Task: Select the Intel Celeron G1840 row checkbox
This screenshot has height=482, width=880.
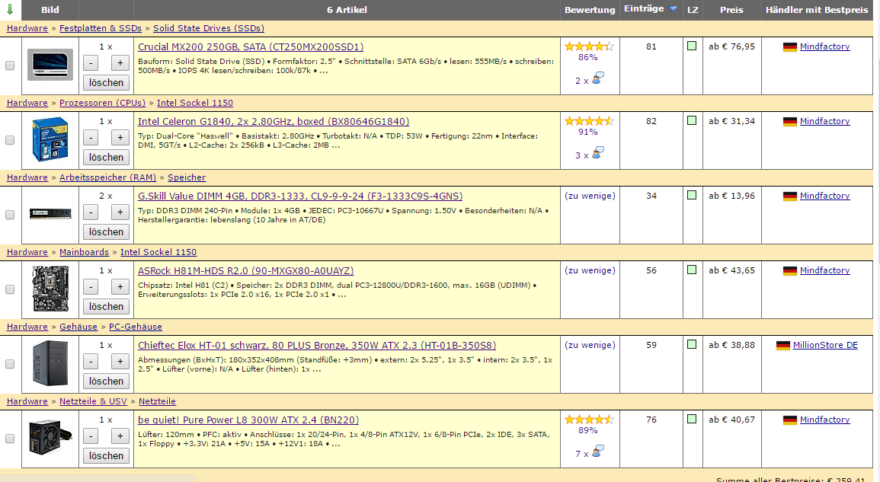Action: [10, 140]
